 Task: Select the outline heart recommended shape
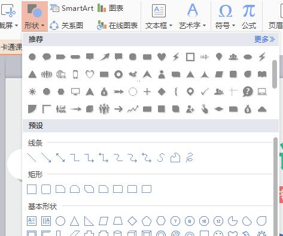click(90, 74)
